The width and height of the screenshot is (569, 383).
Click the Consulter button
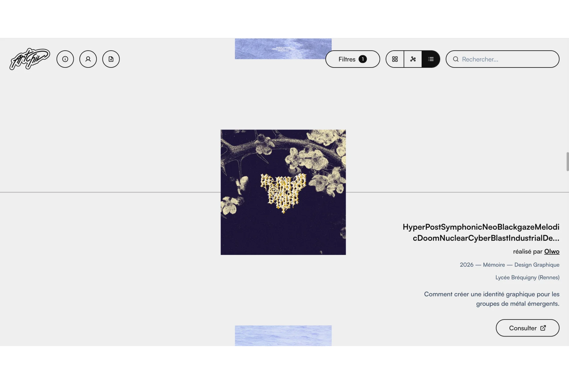527,328
